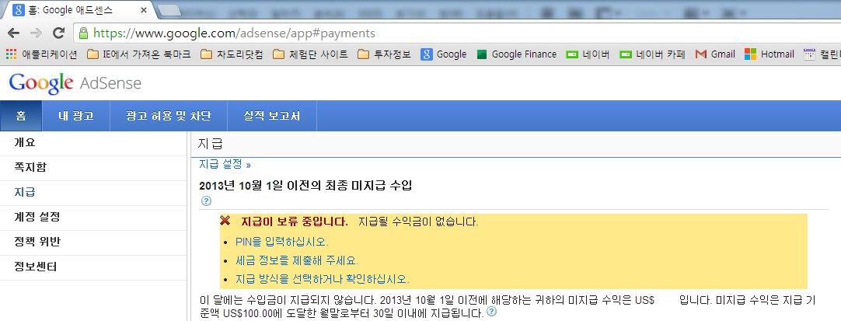Open the 네이버 카페 bookmark
The image size is (841, 321).
click(652, 54)
